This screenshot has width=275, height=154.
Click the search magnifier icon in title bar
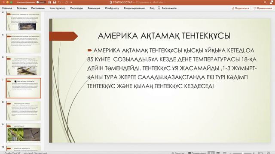coord(265,2)
